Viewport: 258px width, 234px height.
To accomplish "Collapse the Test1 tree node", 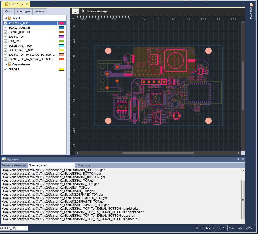I will point(6,18).
